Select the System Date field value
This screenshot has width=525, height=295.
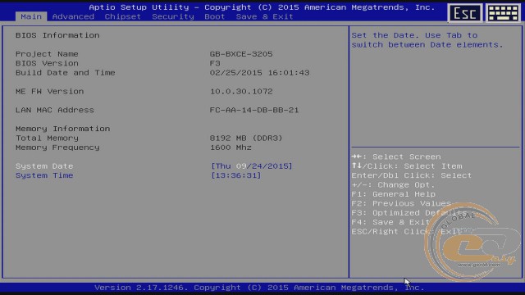point(252,166)
